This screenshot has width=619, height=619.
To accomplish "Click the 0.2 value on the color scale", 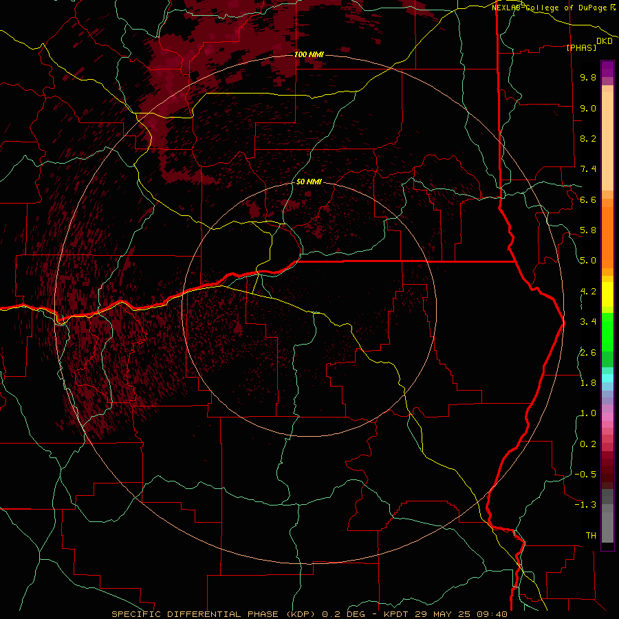I will tap(588, 444).
